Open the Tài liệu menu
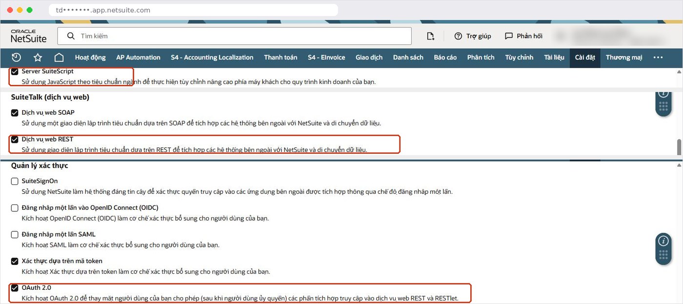This screenshot has height=304, width=683. [554, 58]
